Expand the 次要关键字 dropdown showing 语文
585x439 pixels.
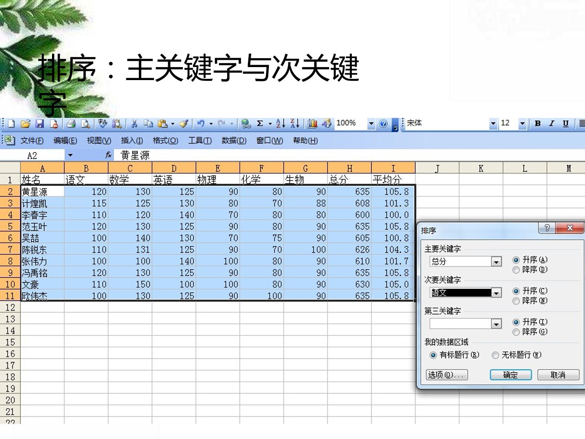[496, 293]
